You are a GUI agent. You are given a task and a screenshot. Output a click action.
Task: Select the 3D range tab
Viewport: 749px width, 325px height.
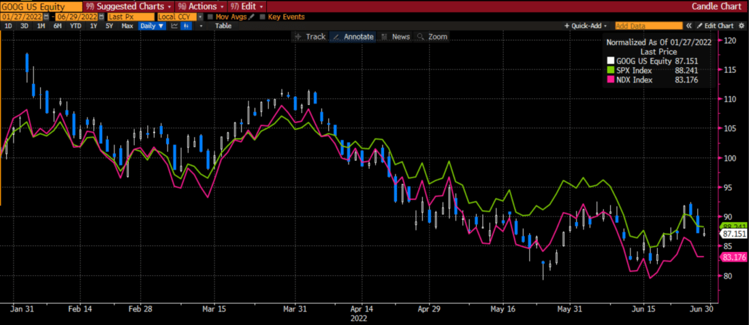click(25, 26)
